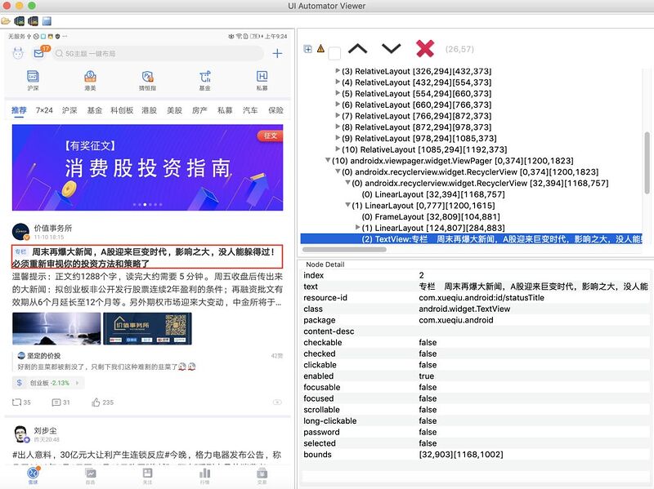The height and width of the screenshot is (489, 654).
Task: Click the 消费股投资指南 banner
Action: (x=148, y=167)
